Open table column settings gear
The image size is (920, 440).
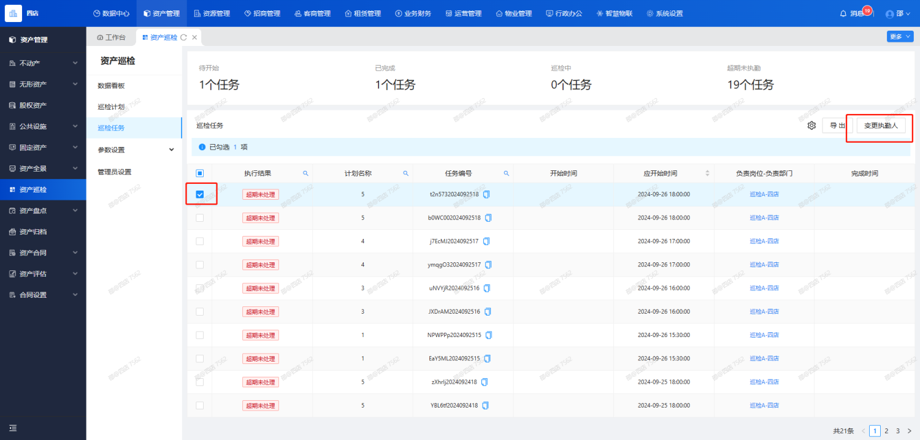[811, 126]
